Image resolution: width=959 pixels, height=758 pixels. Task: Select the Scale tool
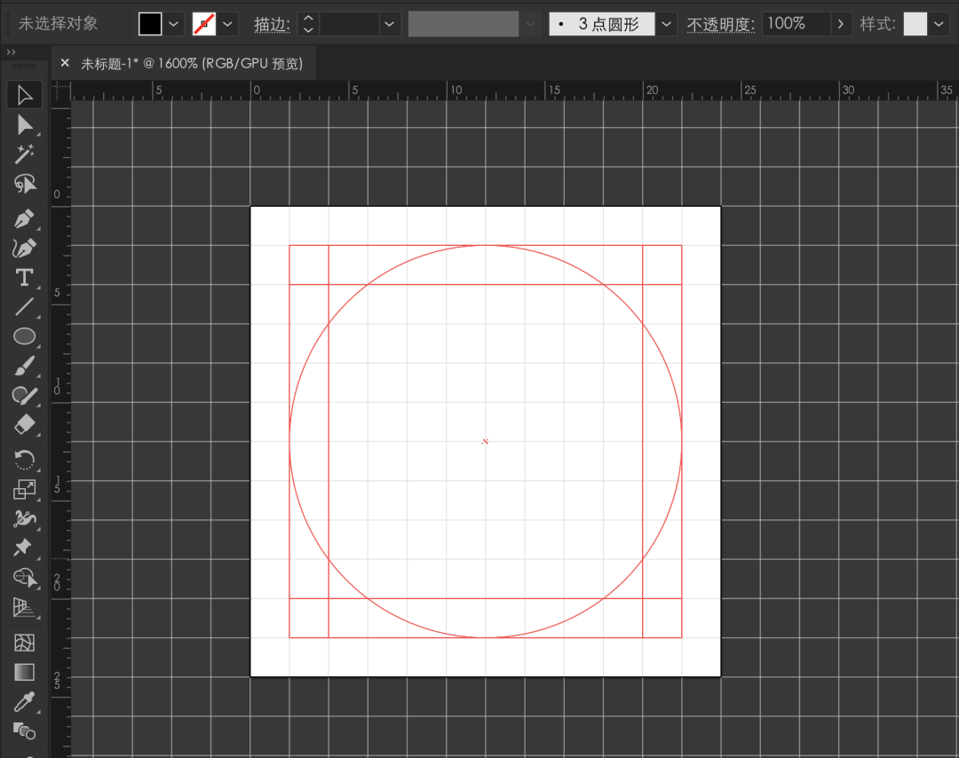25,489
